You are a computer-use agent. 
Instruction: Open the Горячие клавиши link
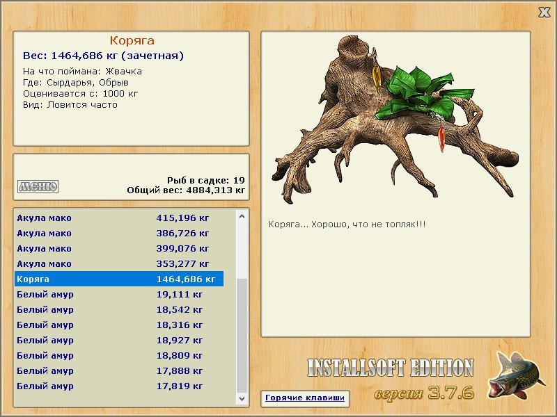(x=305, y=398)
